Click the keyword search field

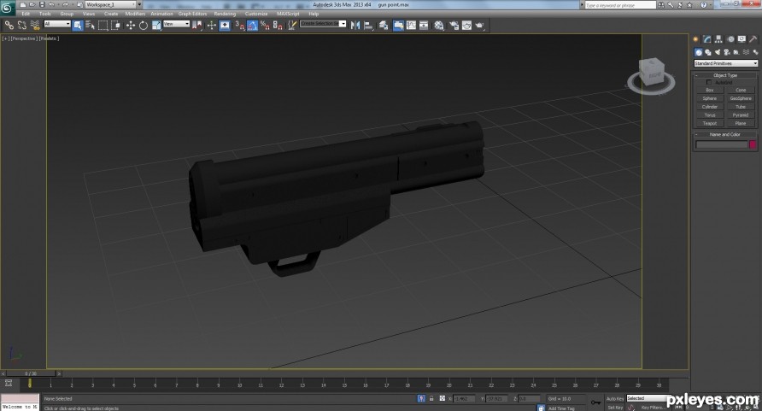click(x=620, y=5)
